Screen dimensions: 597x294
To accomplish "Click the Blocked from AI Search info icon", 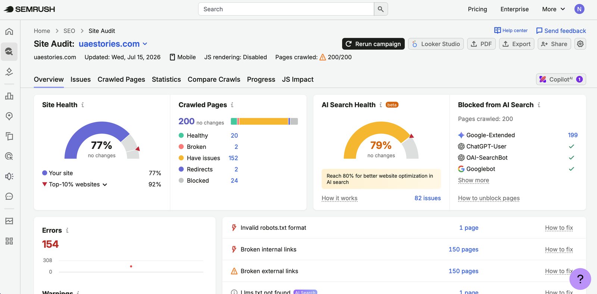I will [x=539, y=105].
